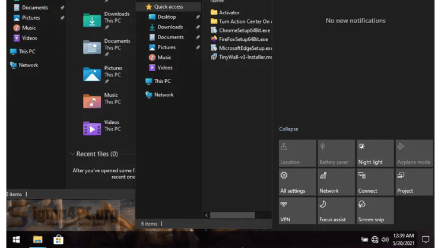Image resolution: width=441 pixels, height=248 pixels.
Task: Toggle the Location quick action
Action: pyautogui.click(x=297, y=153)
